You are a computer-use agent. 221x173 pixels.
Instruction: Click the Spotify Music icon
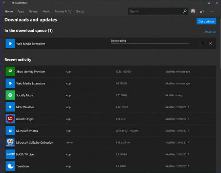[10, 95]
